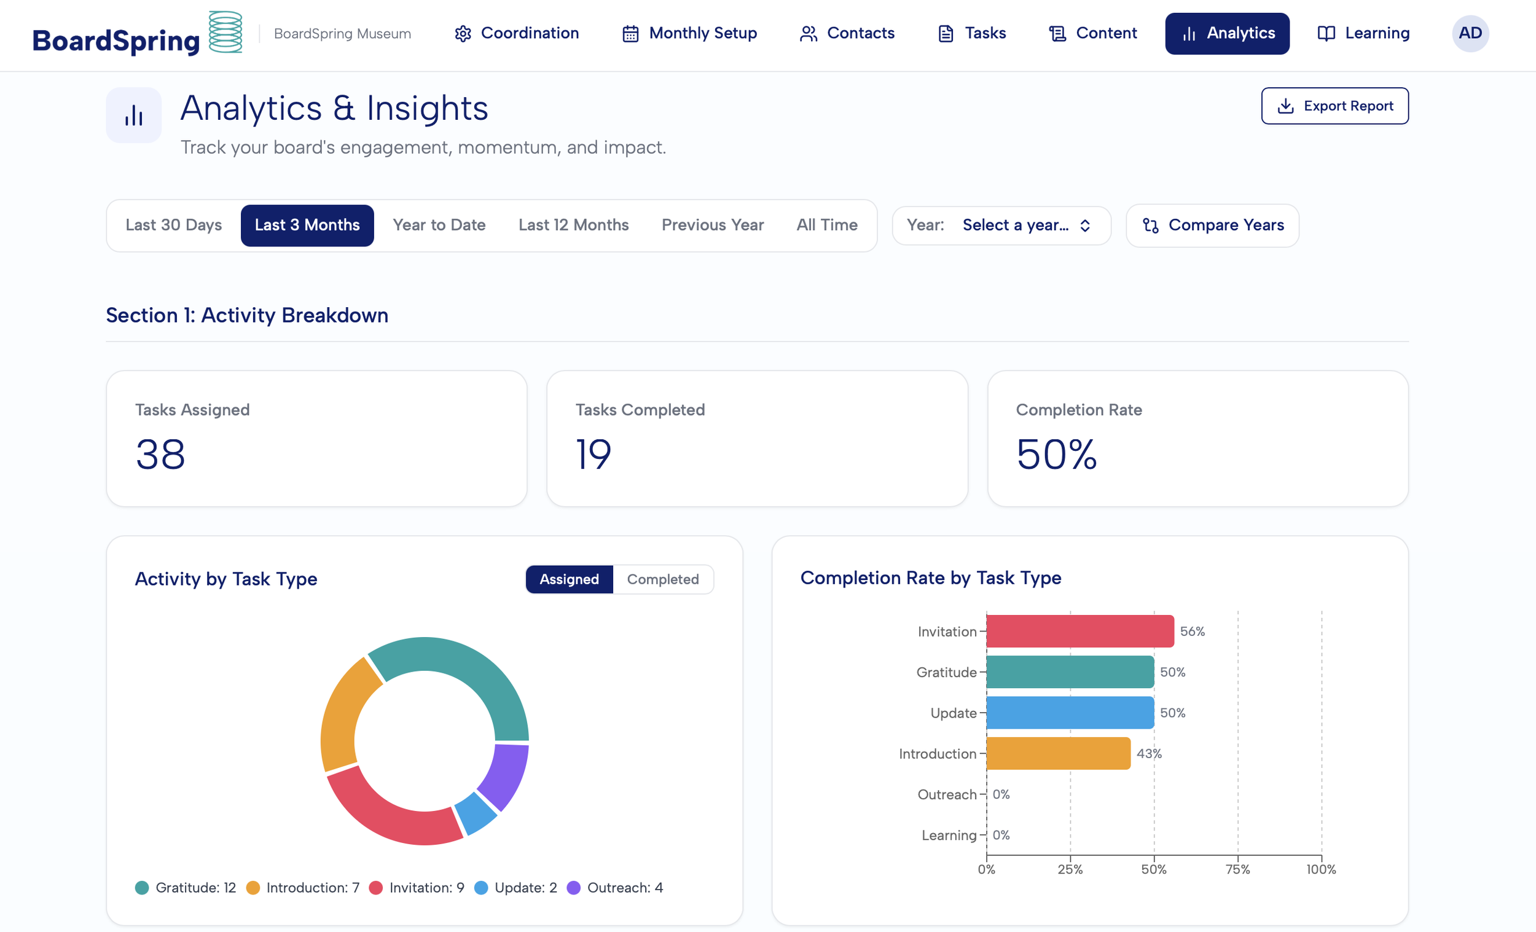Image resolution: width=1536 pixels, height=932 pixels.
Task: Click the BoardSpring logo text
Action: point(116,41)
